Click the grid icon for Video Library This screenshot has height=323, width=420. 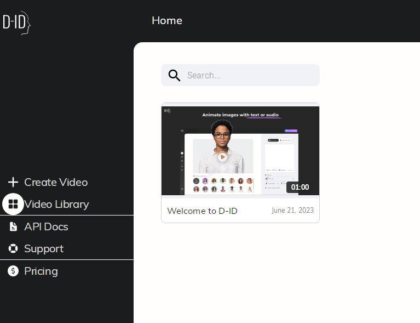point(13,204)
